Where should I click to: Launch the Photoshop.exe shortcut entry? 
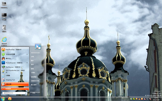[15, 63]
